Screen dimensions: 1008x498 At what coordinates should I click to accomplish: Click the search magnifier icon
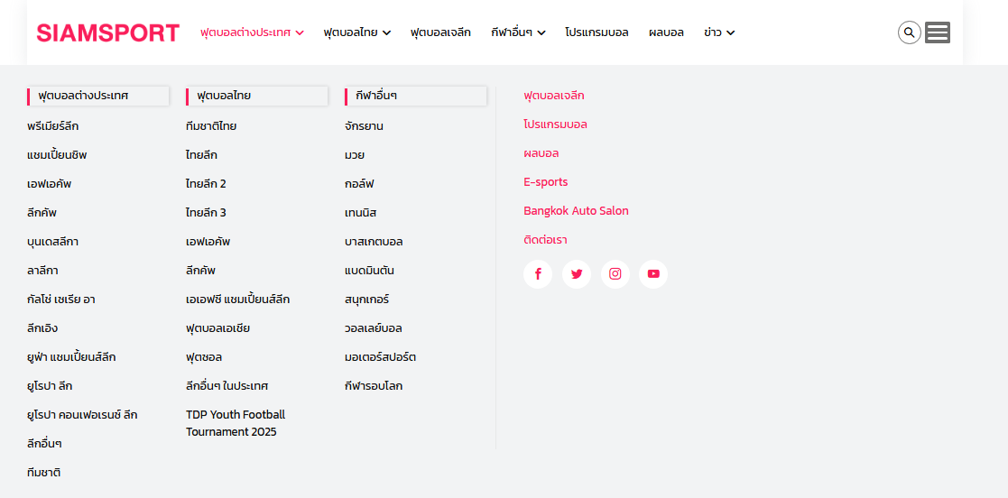909,32
